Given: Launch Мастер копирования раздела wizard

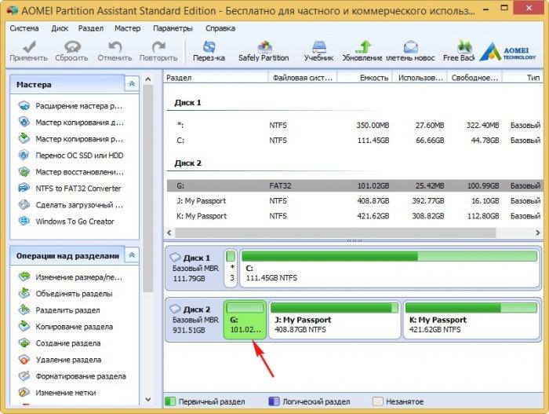Looking at the screenshot, I should (x=79, y=139).
